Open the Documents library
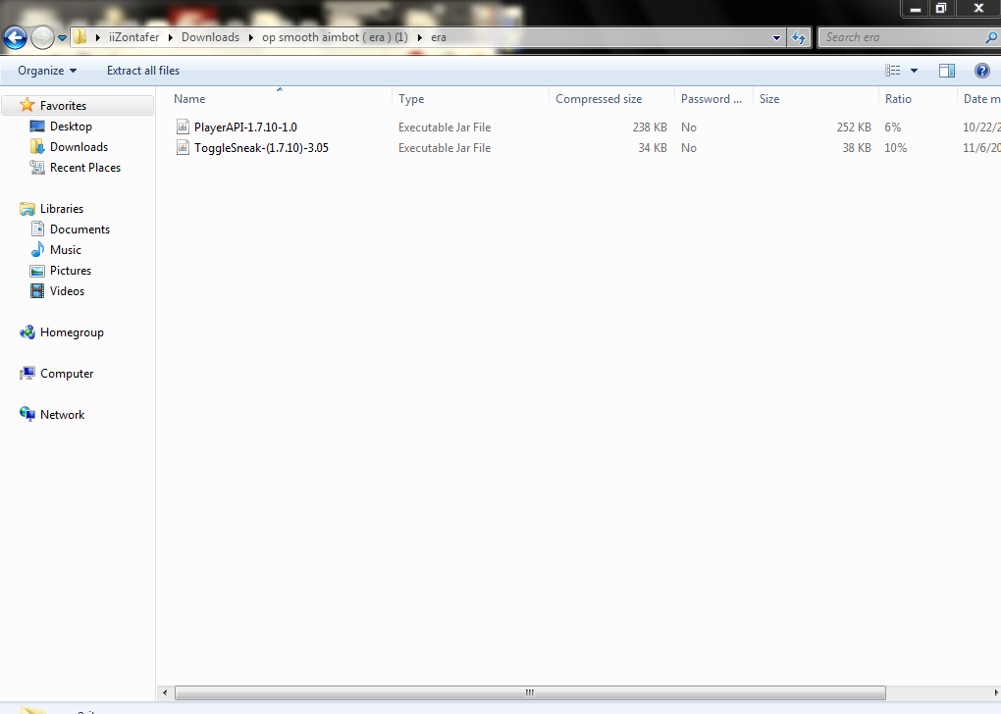The height and width of the screenshot is (714, 1001). pyautogui.click(x=79, y=229)
